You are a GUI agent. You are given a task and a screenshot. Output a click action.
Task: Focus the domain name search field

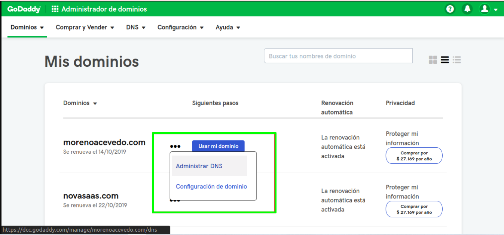(x=338, y=56)
